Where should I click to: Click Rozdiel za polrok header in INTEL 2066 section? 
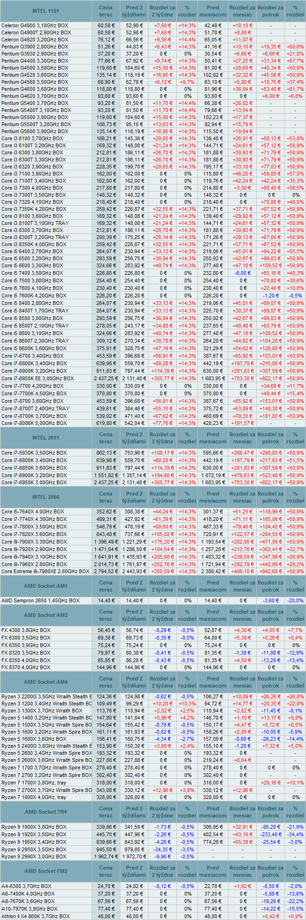click(270, 497)
